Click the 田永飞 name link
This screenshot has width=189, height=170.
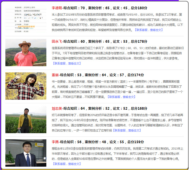tap(57, 41)
